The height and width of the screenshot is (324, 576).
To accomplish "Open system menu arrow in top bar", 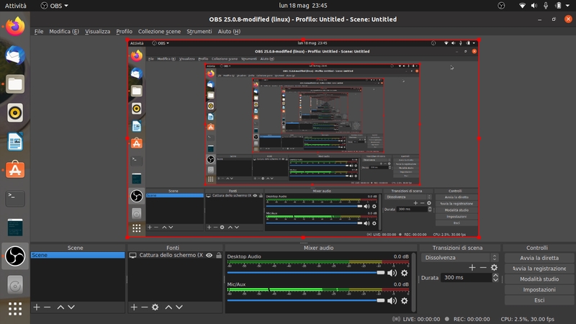I will click(567, 6).
